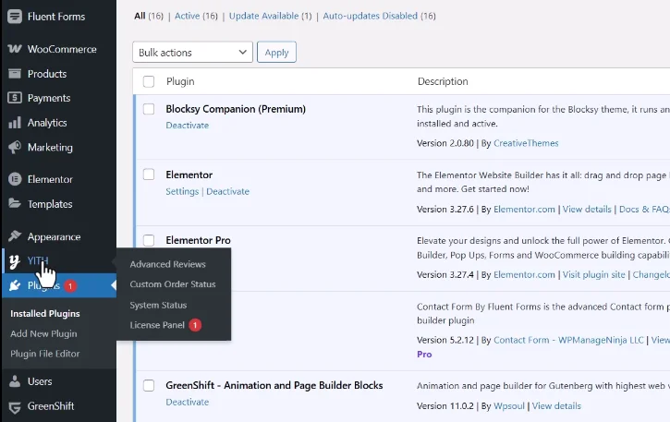Click the Users person icon
The width and height of the screenshot is (670, 422).
coord(15,381)
